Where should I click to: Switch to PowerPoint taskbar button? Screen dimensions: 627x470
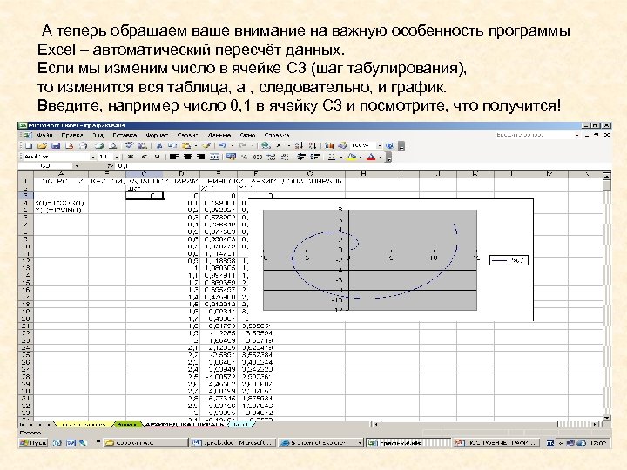tap(496, 443)
